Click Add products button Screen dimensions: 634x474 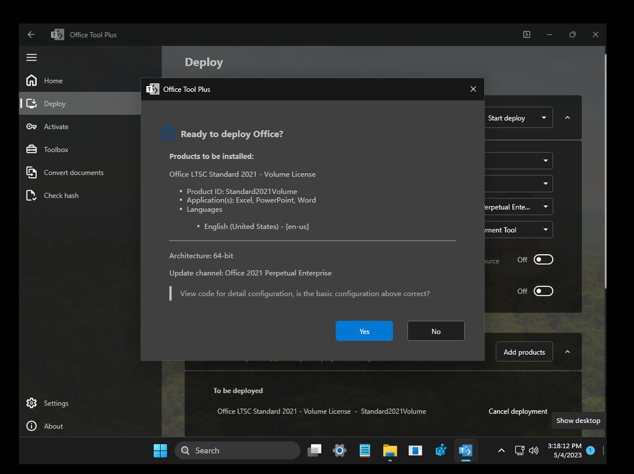click(x=524, y=352)
